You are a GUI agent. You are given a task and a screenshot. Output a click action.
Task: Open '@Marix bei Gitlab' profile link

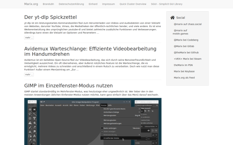184,46
